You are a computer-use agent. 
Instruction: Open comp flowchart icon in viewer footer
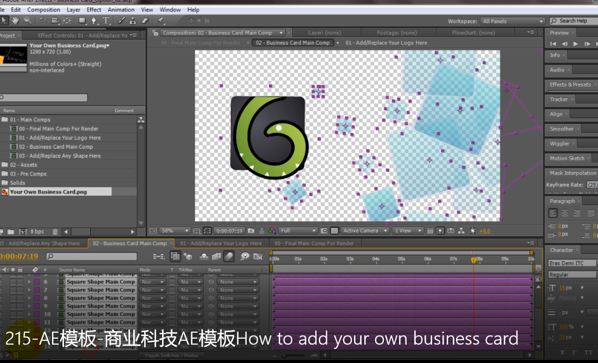point(461,230)
